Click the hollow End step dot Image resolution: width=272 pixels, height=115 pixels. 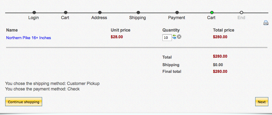tap(241, 12)
